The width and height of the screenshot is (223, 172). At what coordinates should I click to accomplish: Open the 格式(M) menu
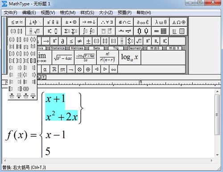[x=68, y=12]
